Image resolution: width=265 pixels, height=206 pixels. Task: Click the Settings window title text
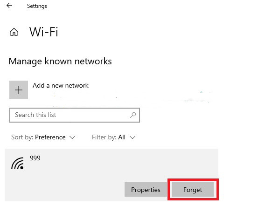37,6
